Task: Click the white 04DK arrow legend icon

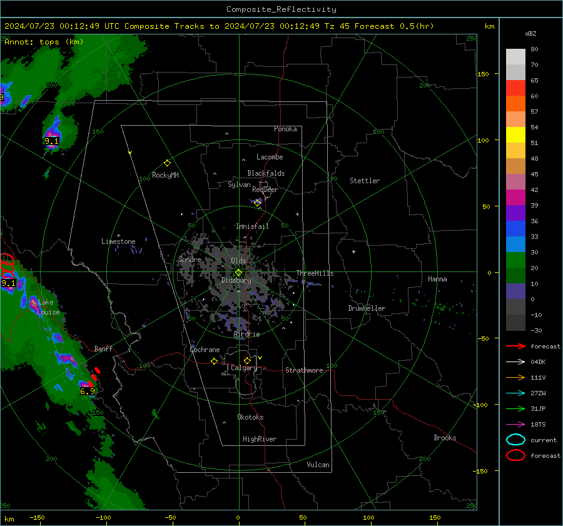Action: click(515, 362)
